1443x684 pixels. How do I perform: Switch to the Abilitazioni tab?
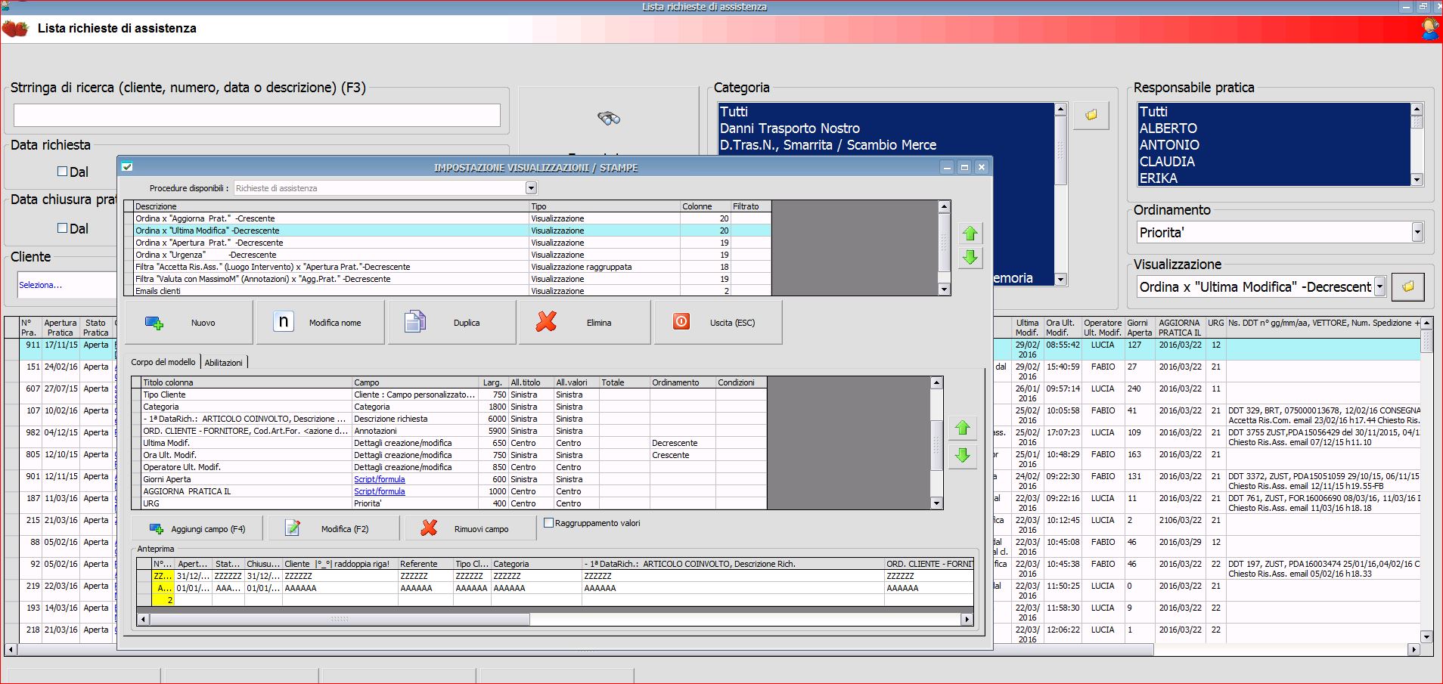pos(224,363)
